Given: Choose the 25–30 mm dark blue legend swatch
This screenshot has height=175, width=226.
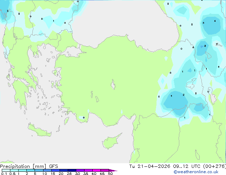Looking at the screenshot, I should click(72, 170).
